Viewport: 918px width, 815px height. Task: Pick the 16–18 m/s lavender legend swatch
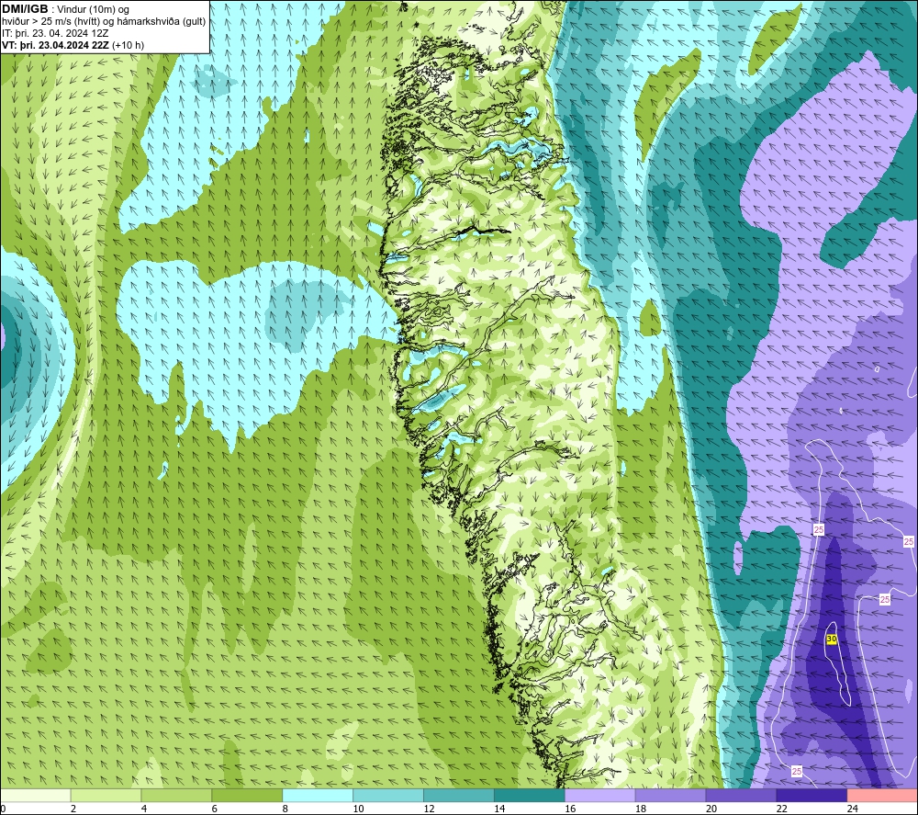coord(599,796)
